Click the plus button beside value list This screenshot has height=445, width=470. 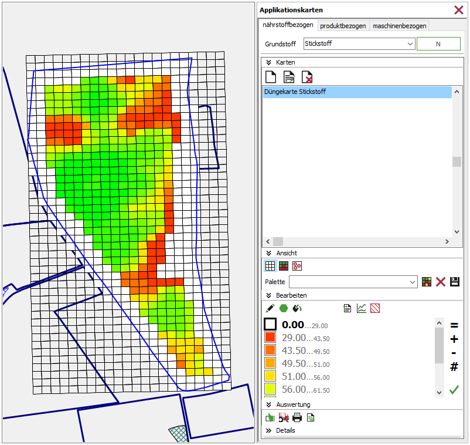[x=454, y=339]
